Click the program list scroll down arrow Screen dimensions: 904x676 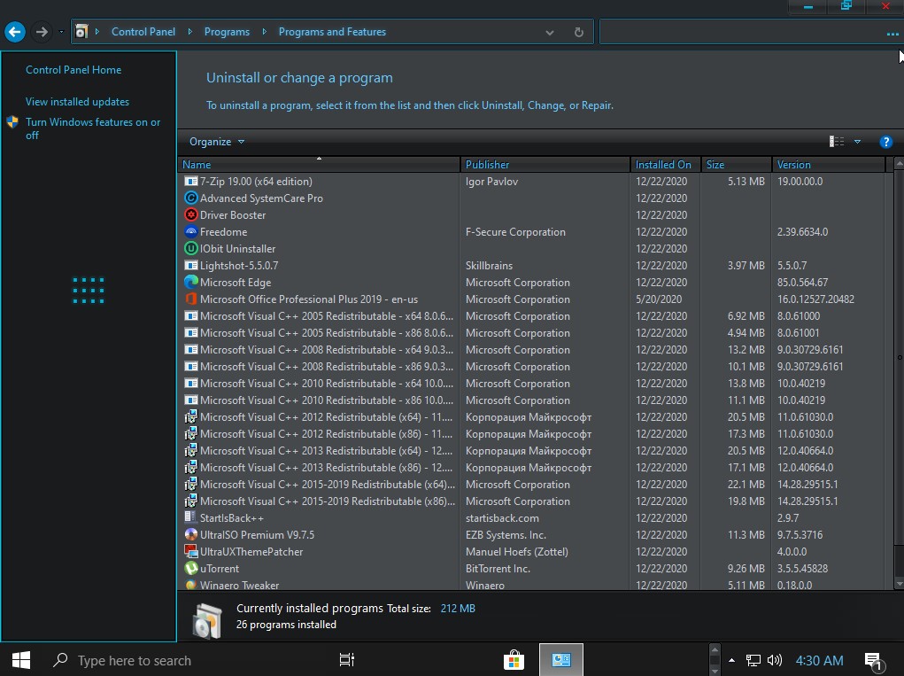click(899, 584)
